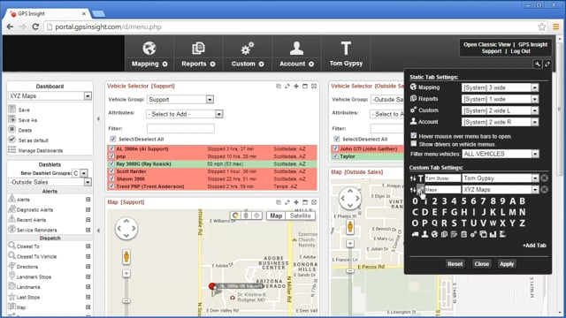566x318 pixels.
Task: Add Closest To dashlet with its plus icon
Action: click(x=88, y=246)
